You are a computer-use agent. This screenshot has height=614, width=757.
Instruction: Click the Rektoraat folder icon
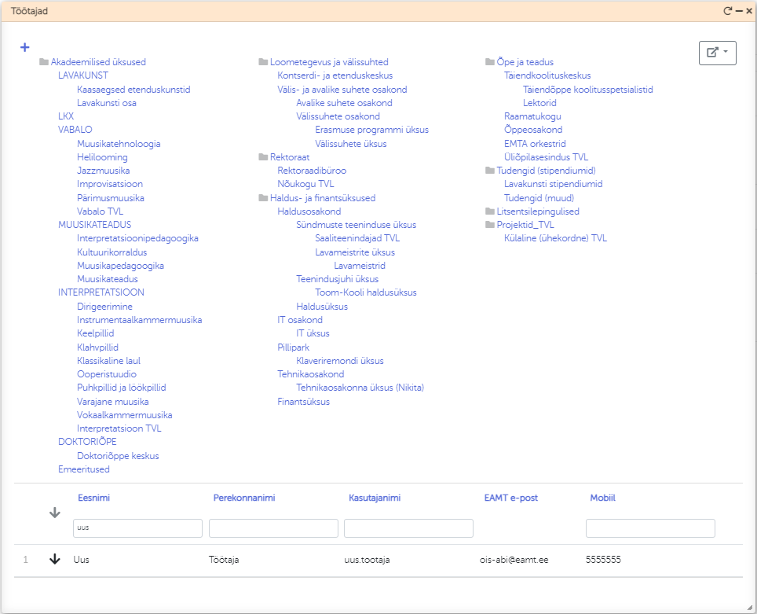(x=263, y=157)
